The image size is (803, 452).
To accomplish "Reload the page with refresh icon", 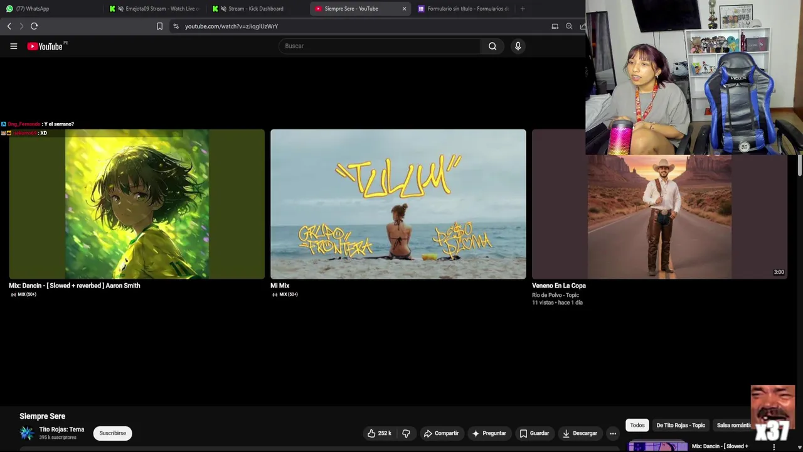I will [34, 26].
